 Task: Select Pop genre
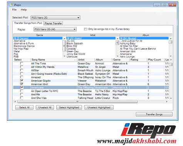tap(16, 54)
